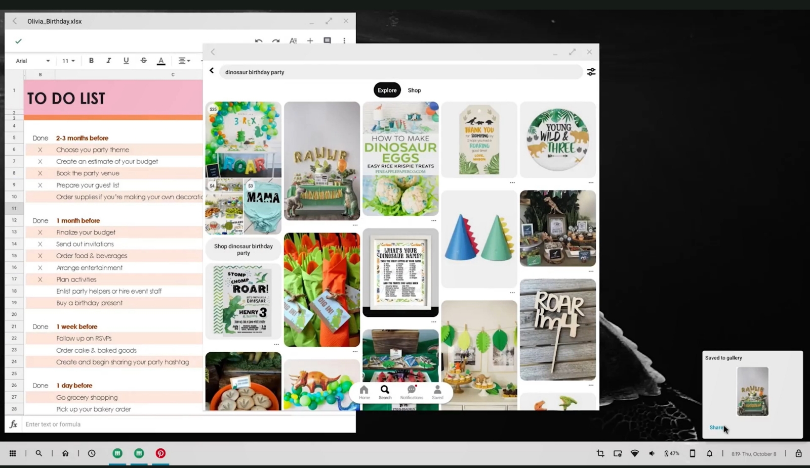Open the app launcher grid in taskbar
Viewport: 810px width, 468px height.
point(13,453)
